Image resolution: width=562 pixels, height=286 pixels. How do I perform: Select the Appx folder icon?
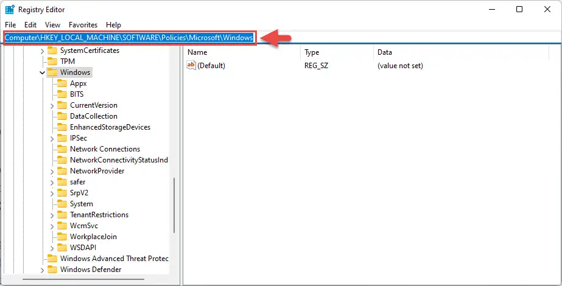[x=62, y=83]
